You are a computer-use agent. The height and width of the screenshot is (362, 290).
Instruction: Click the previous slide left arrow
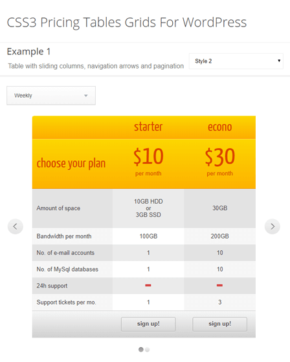tap(16, 226)
